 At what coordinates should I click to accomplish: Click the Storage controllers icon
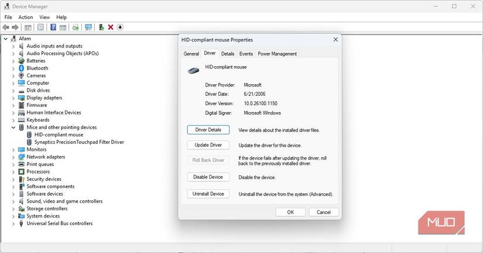[21, 209]
